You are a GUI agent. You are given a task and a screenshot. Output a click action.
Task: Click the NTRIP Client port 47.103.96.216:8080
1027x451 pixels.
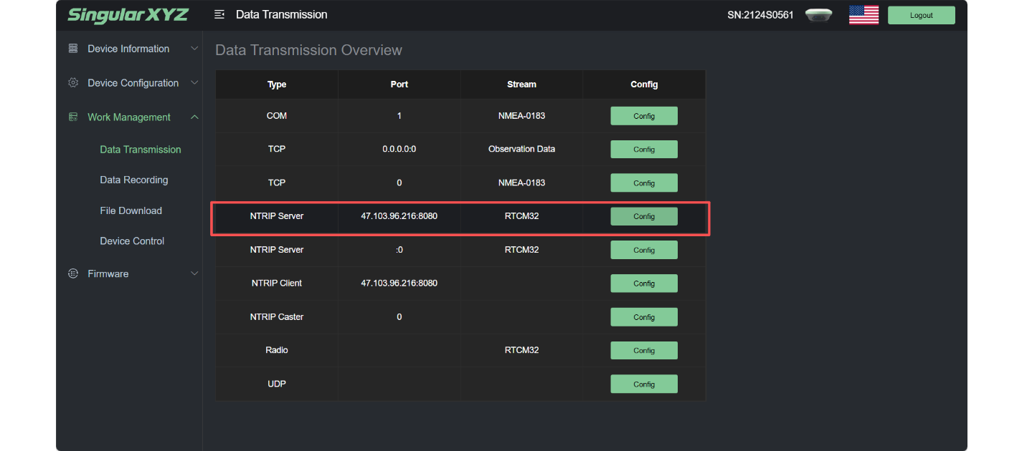tap(399, 283)
